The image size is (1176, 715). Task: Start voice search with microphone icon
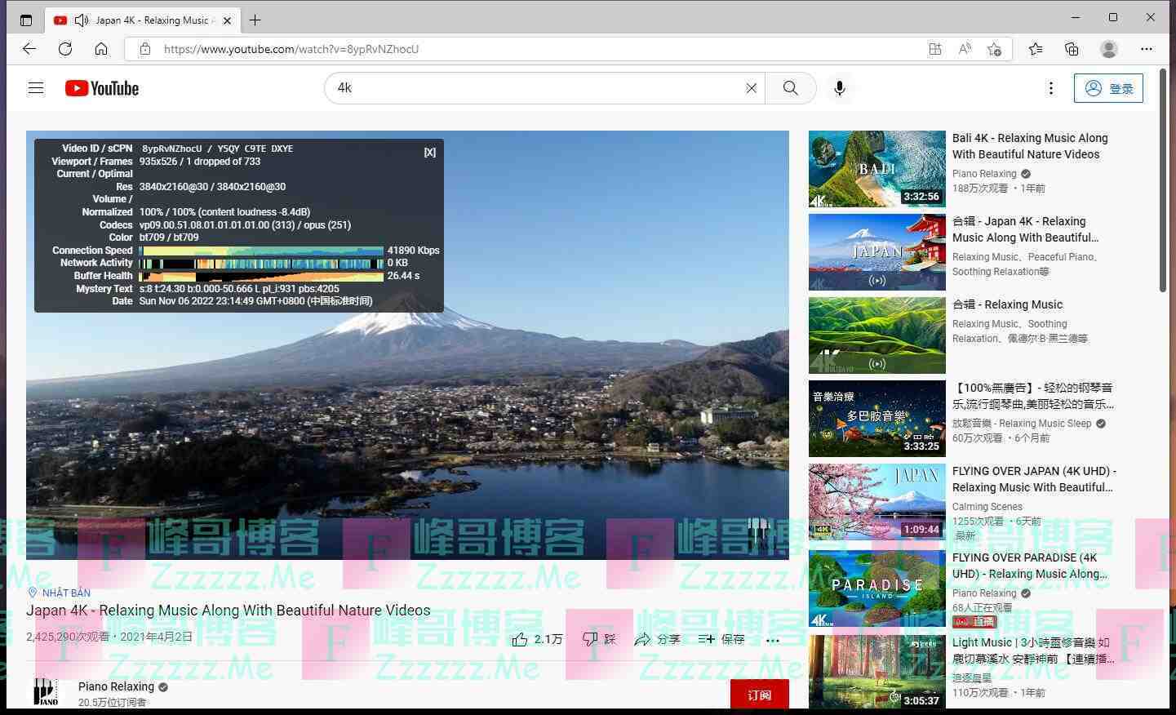(x=839, y=88)
